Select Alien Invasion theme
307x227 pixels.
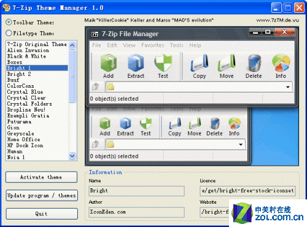[x=37, y=50]
